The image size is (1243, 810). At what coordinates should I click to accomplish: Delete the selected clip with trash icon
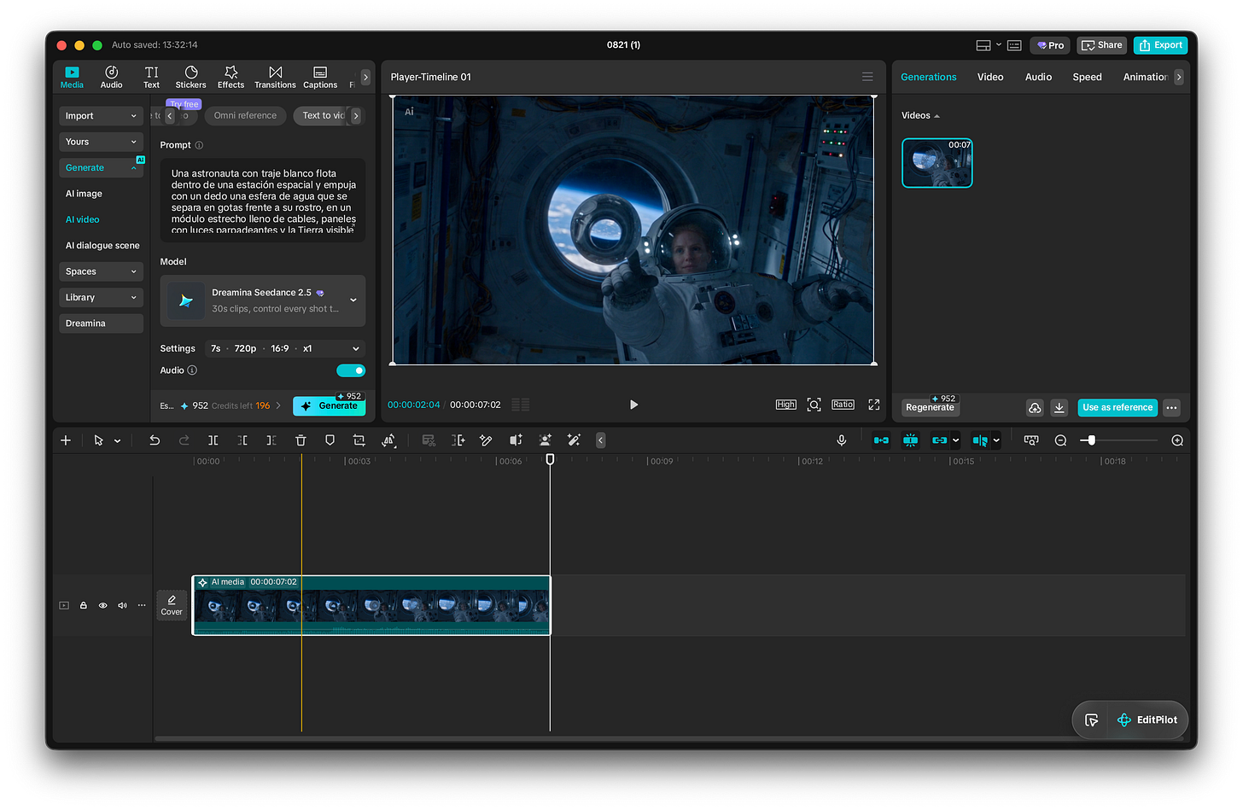click(x=301, y=440)
